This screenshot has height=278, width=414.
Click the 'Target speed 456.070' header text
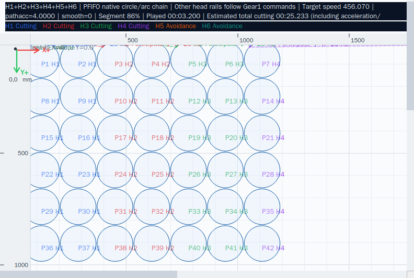pos(336,7)
